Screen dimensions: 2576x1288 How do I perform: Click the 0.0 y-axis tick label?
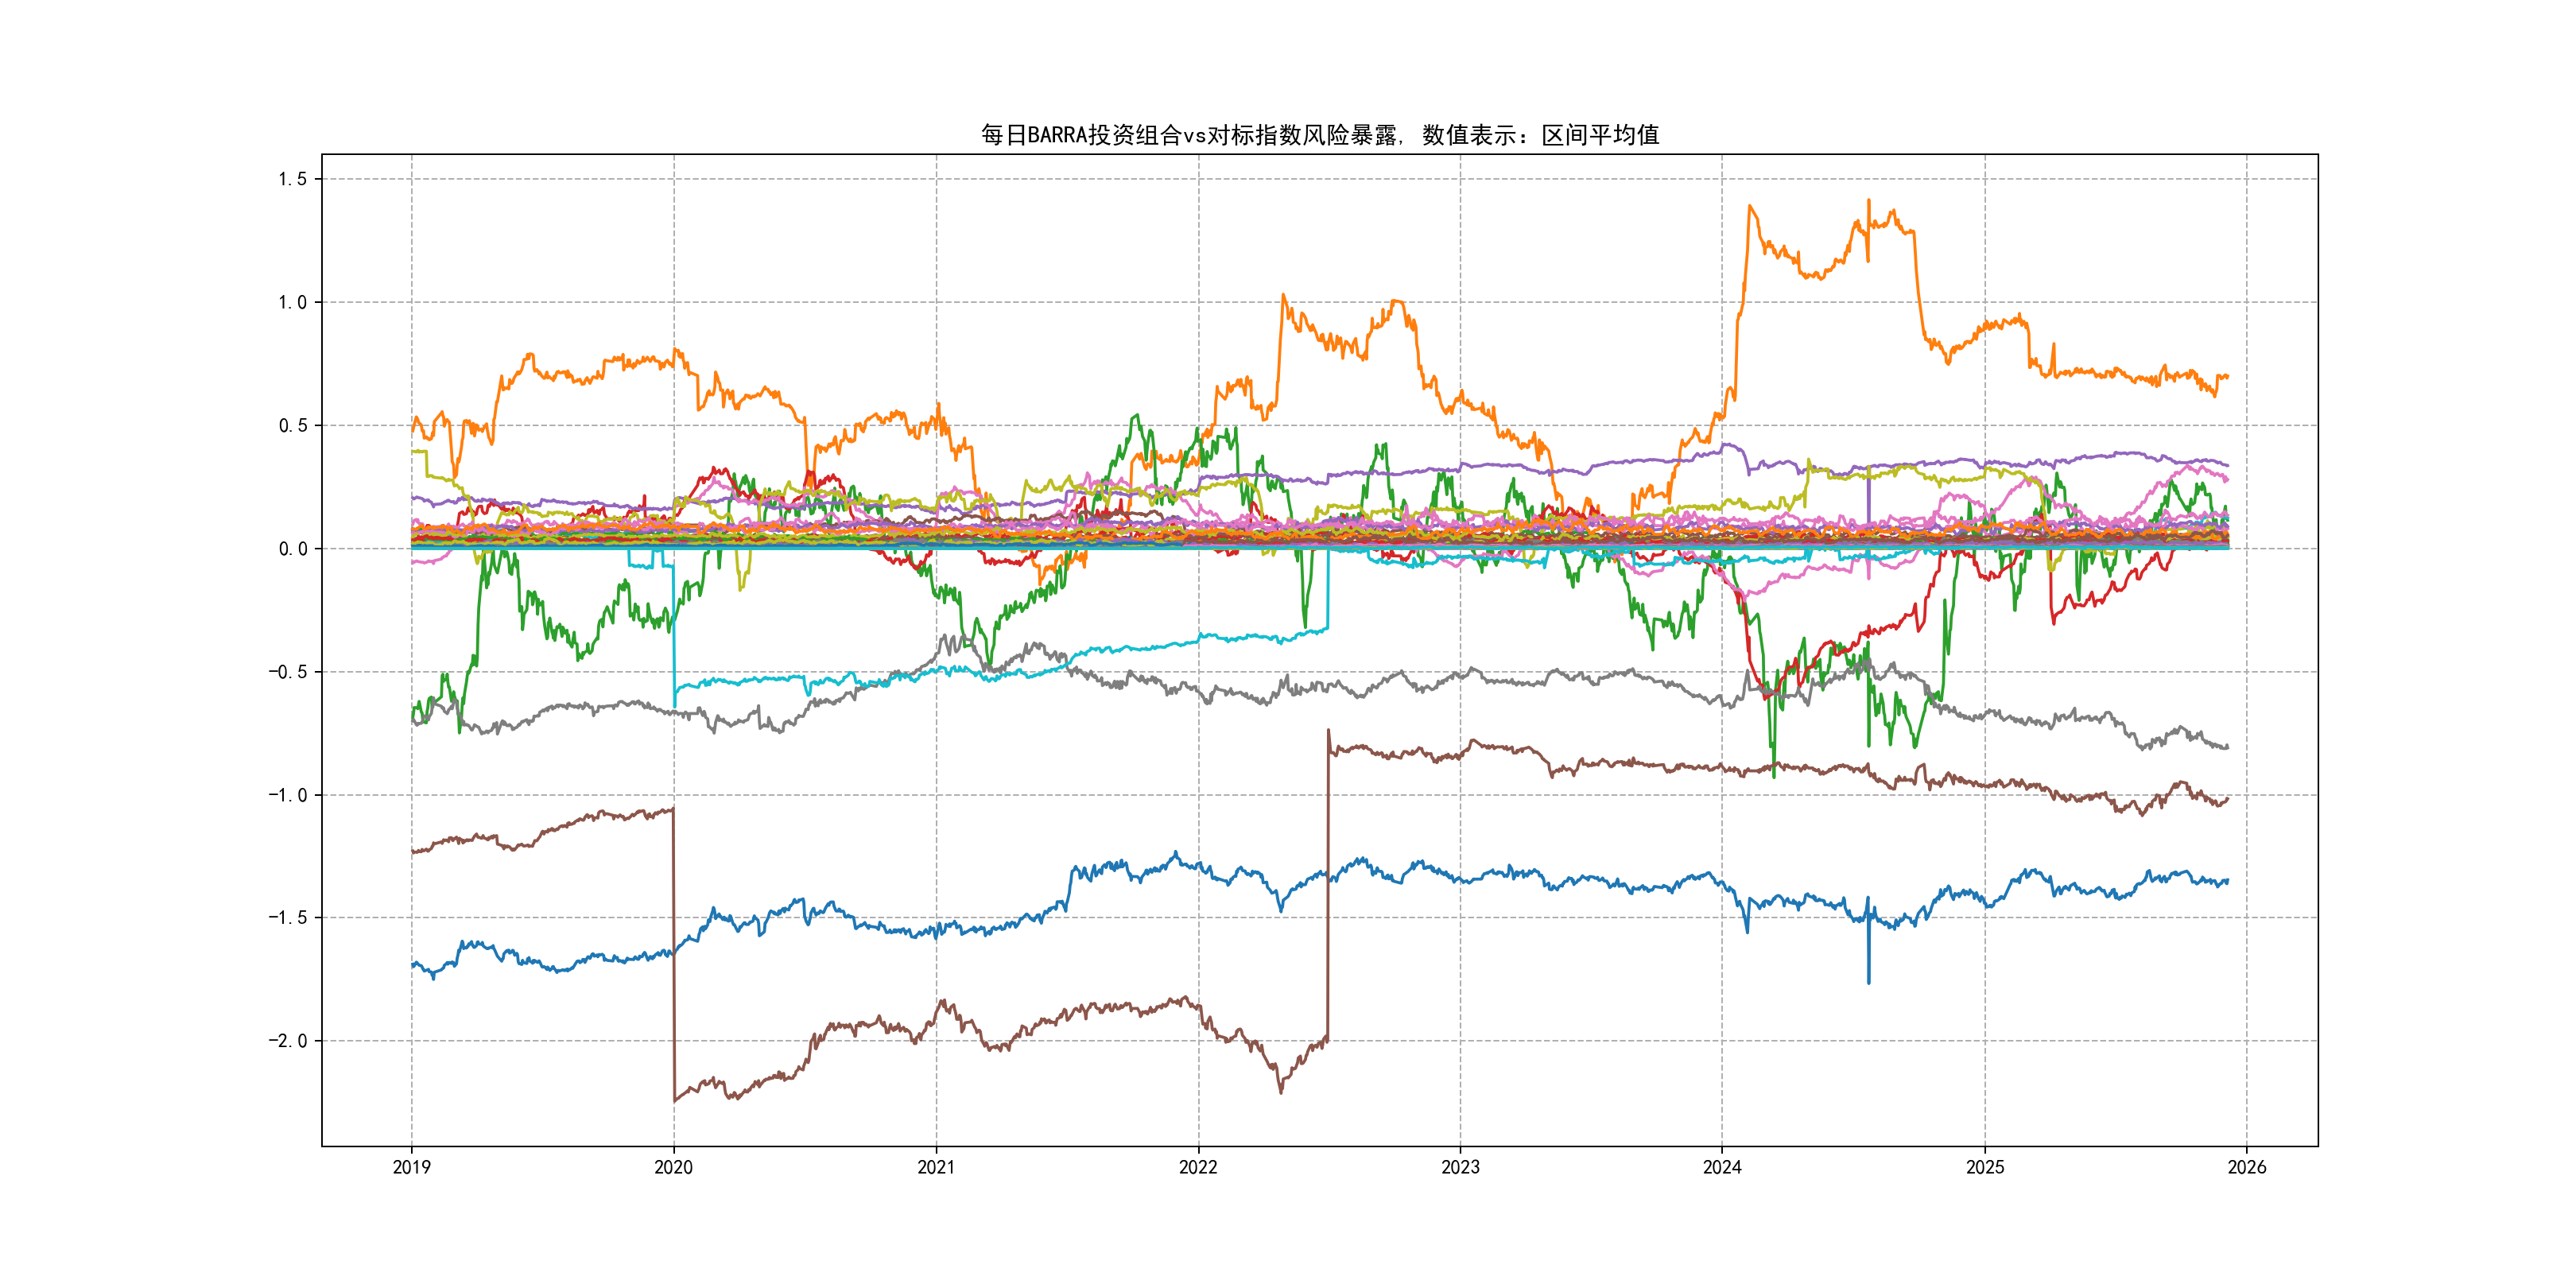coord(292,548)
